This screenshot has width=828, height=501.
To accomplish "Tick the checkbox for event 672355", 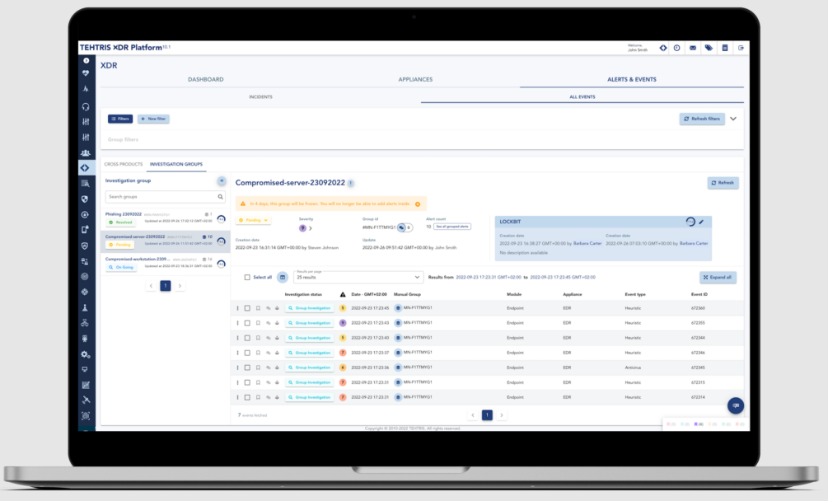I will 247,323.
